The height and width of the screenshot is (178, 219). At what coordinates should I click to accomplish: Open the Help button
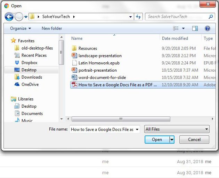pyautogui.click(x=208, y=28)
